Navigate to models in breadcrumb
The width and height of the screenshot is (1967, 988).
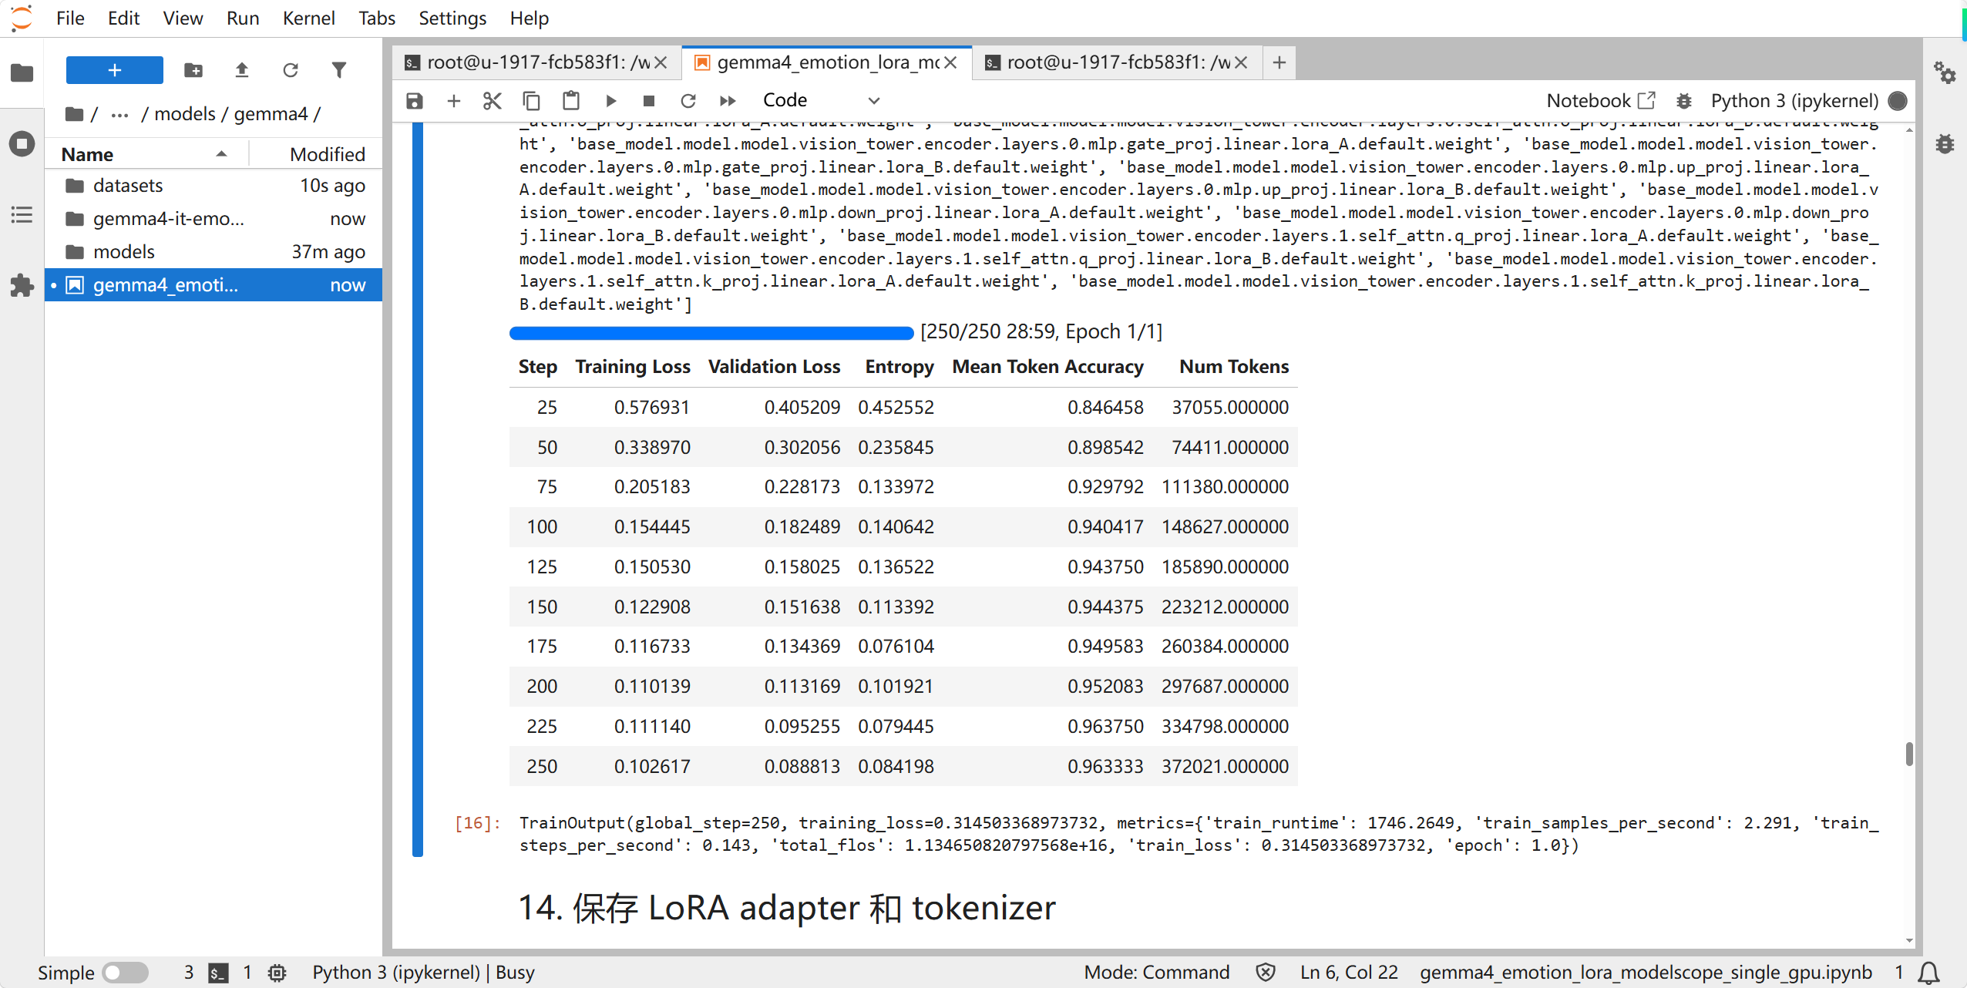(185, 114)
